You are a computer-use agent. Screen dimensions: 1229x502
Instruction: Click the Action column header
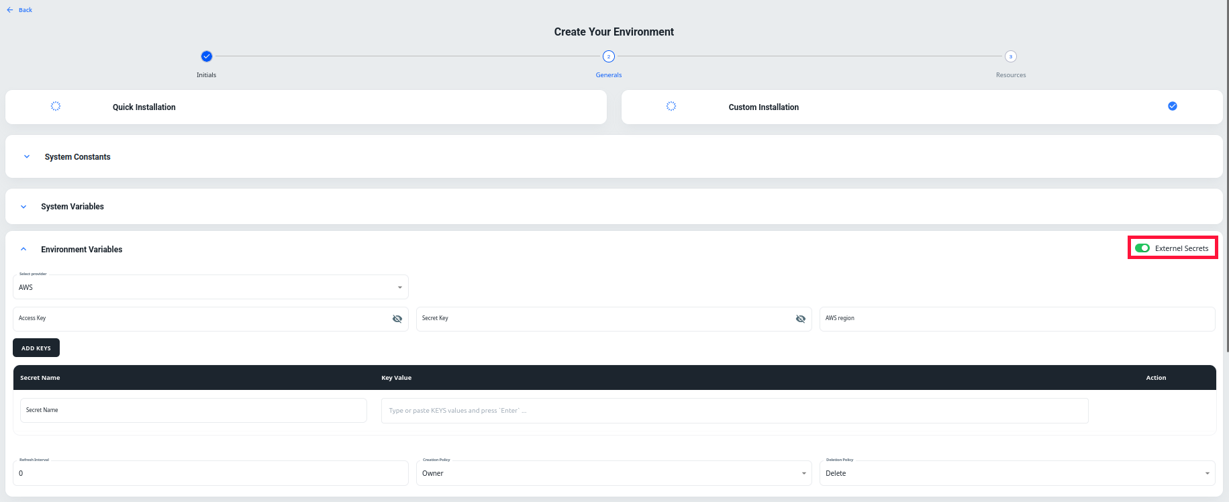point(1156,378)
